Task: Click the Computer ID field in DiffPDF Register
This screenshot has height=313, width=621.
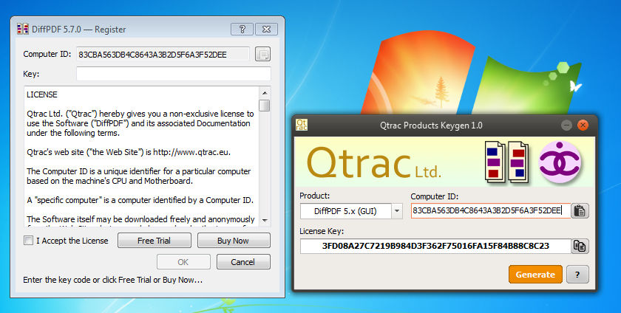Action: [163, 54]
